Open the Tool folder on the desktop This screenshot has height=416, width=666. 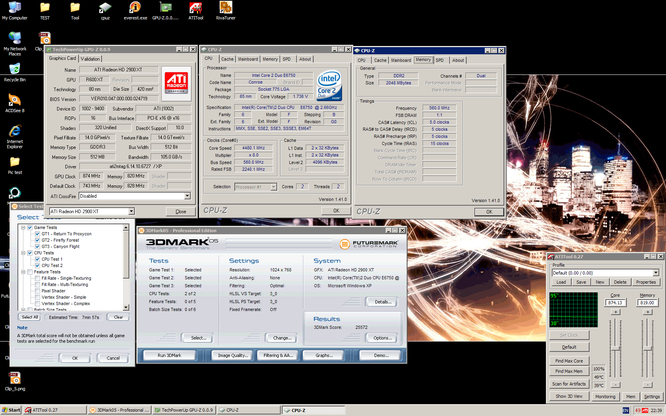75,11
